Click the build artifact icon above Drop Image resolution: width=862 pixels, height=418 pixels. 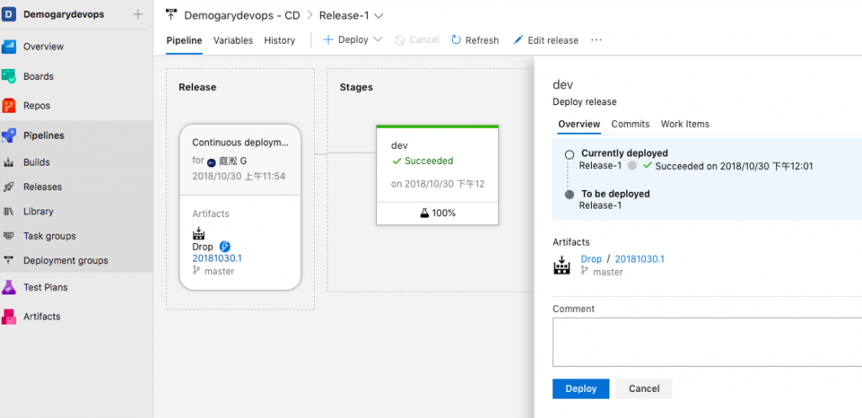199,233
